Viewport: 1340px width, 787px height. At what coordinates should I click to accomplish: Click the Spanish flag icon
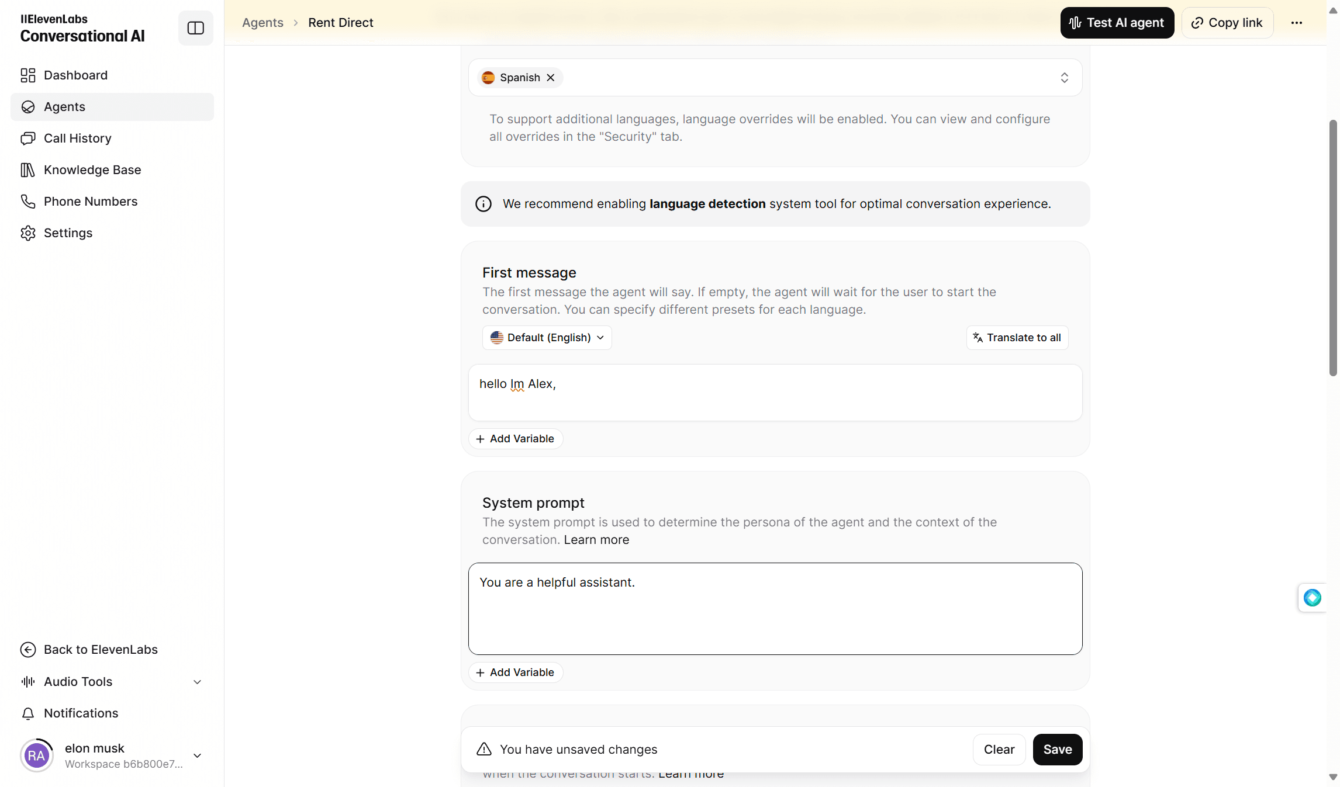click(489, 78)
